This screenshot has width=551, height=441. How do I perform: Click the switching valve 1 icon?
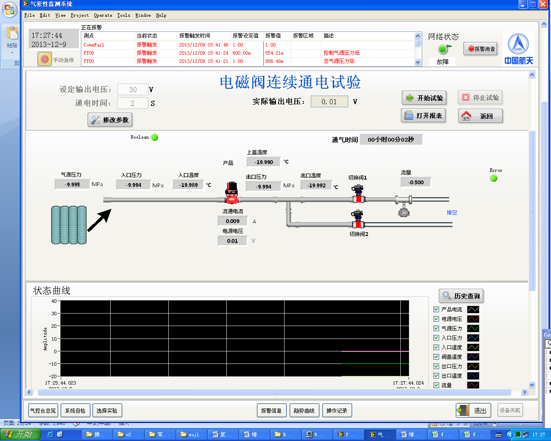358,194
